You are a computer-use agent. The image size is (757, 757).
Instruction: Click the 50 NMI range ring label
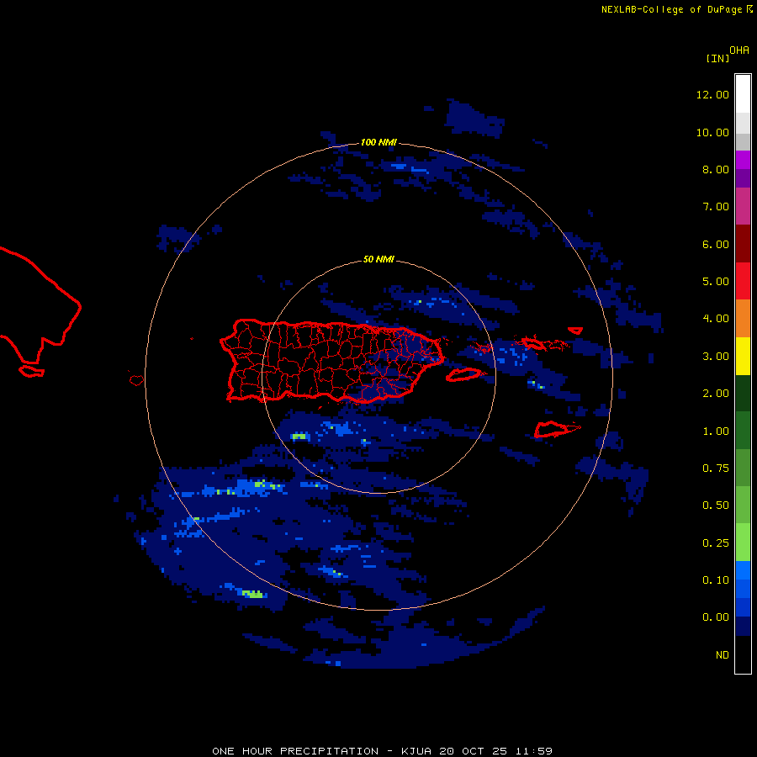click(x=378, y=259)
